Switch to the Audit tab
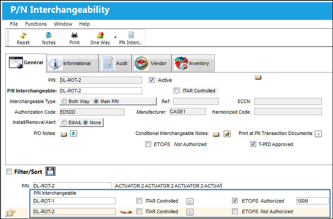This screenshot has height=219, width=333. 115,63
